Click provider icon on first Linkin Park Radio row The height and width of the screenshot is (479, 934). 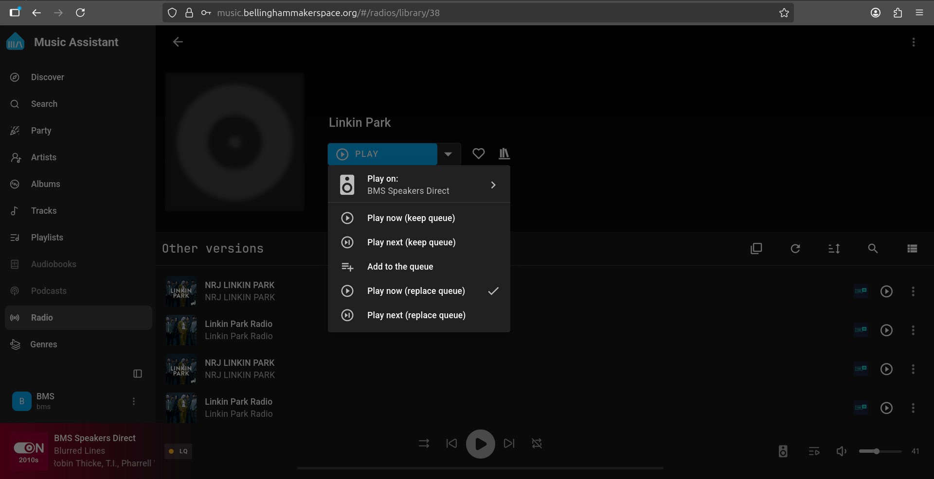click(861, 330)
